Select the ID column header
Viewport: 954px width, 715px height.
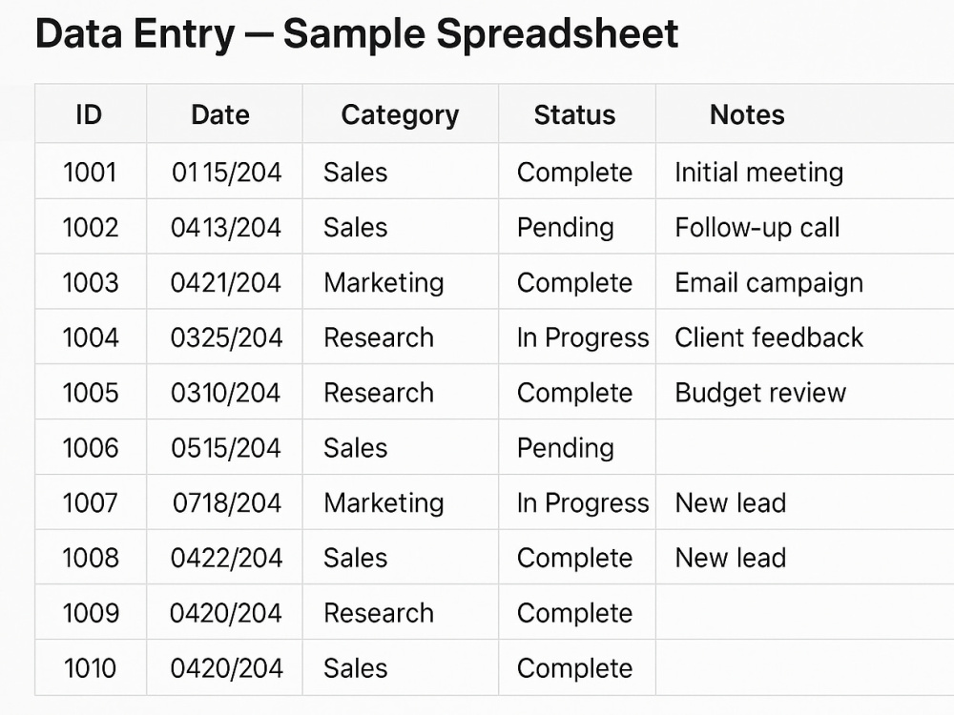(x=89, y=114)
